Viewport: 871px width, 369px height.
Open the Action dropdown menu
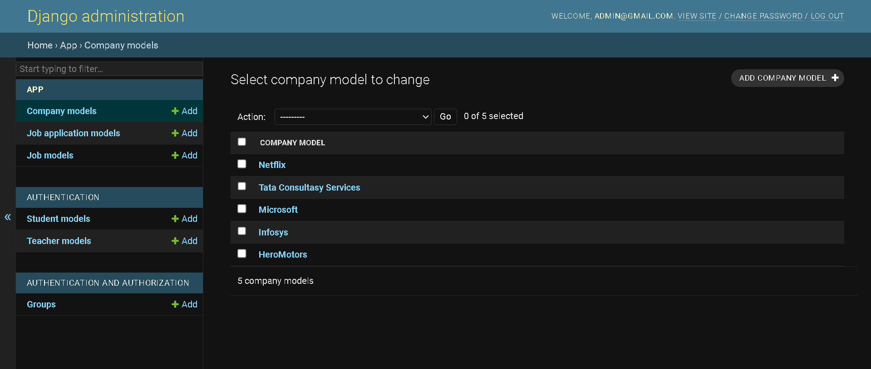tap(353, 117)
